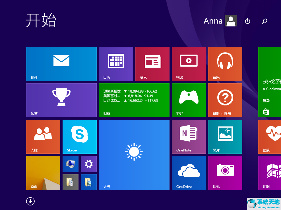The image size is (281, 210).
Task: Open the 音乐 music app
Action: click(225, 64)
